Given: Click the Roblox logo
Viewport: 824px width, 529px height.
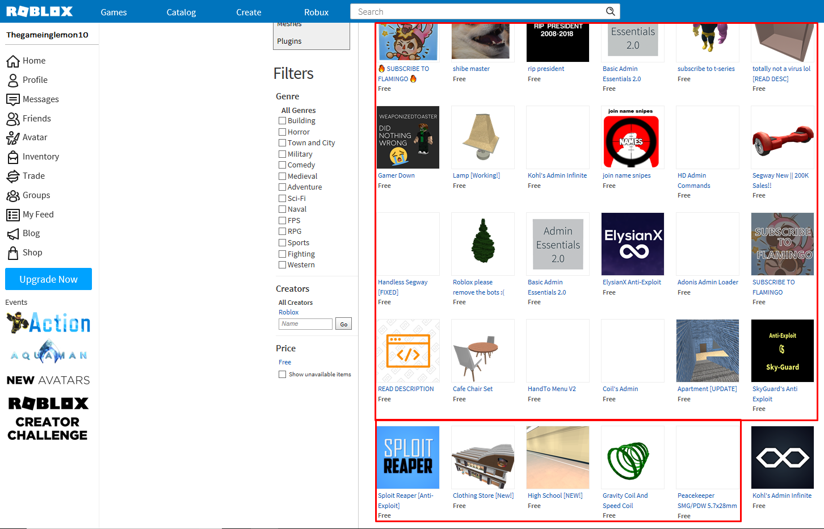Looking at the screenshot, I should pyautogui.click(x=40, y=11).
